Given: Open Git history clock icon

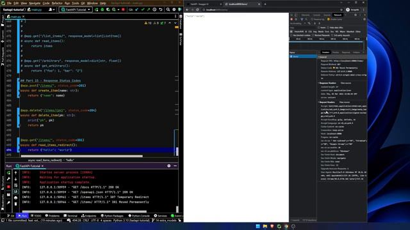Looking at the screenshot, I should (154, 10).
